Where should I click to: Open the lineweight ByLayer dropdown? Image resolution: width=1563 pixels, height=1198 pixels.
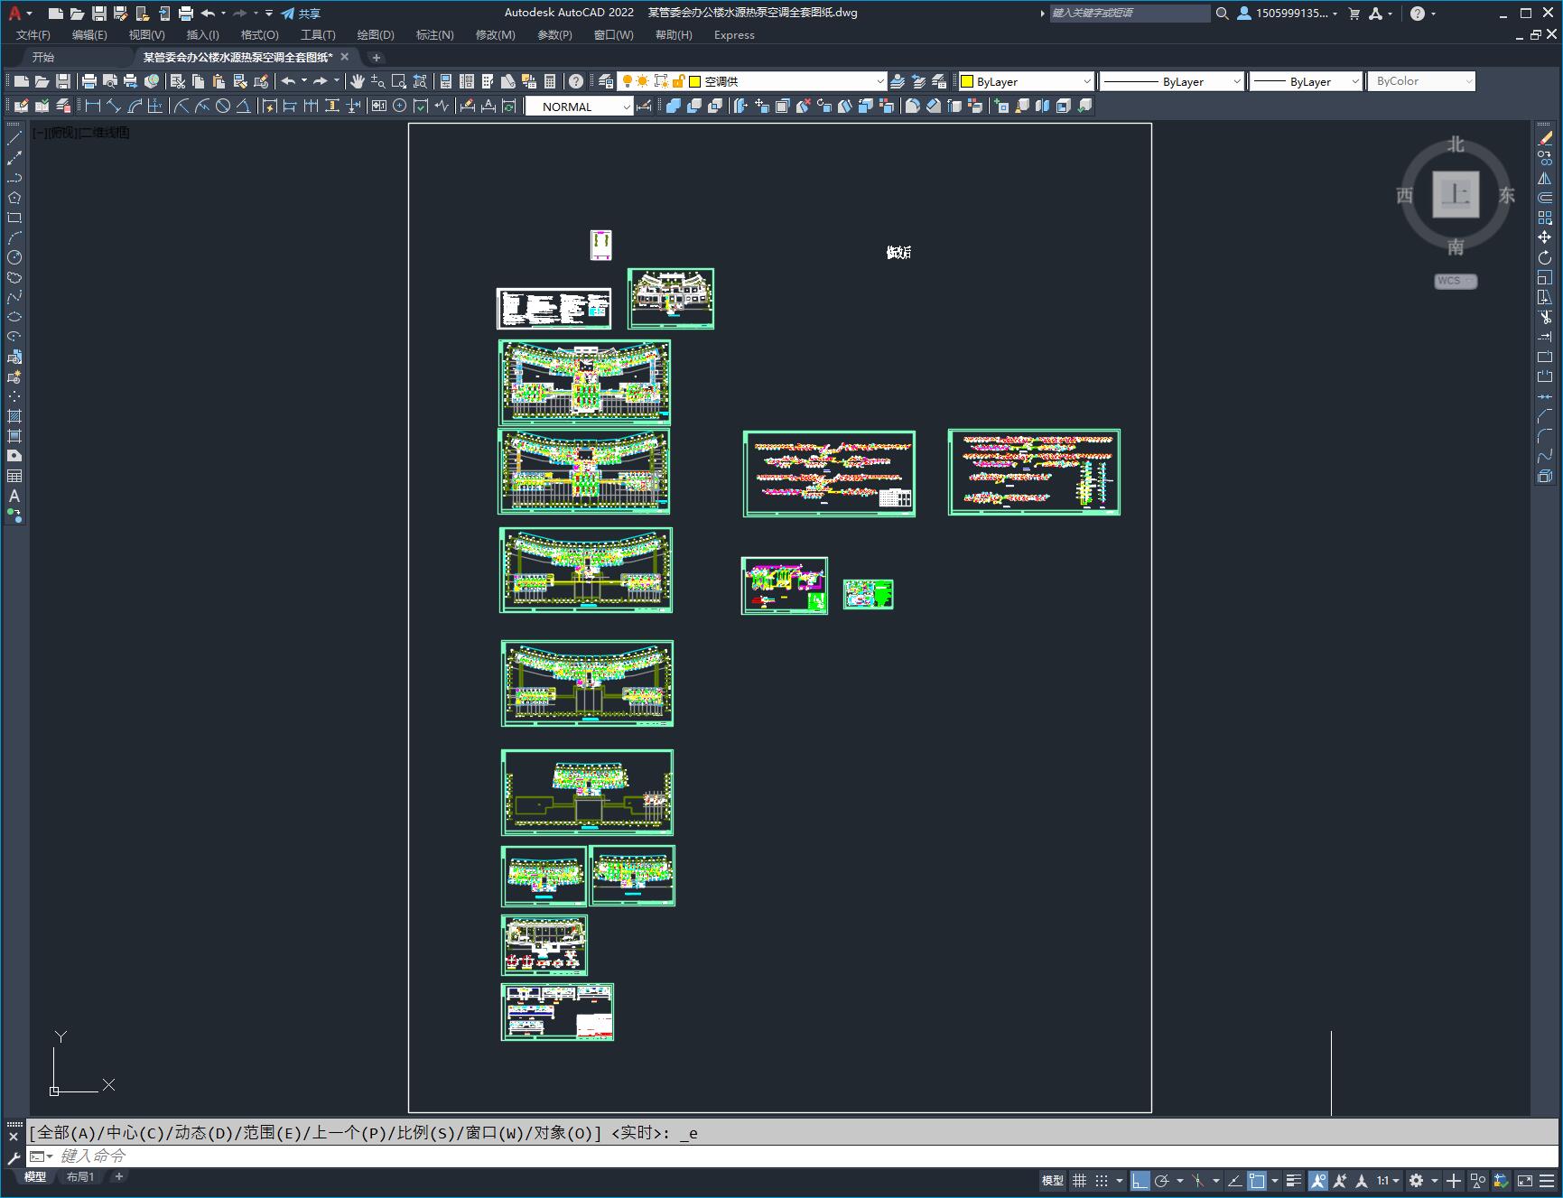tap(1306, 81)
